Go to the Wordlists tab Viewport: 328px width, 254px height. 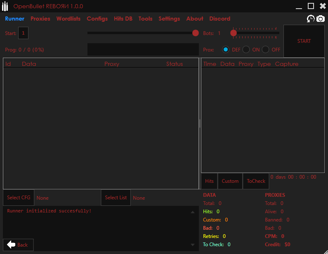(x=68, y=19)
